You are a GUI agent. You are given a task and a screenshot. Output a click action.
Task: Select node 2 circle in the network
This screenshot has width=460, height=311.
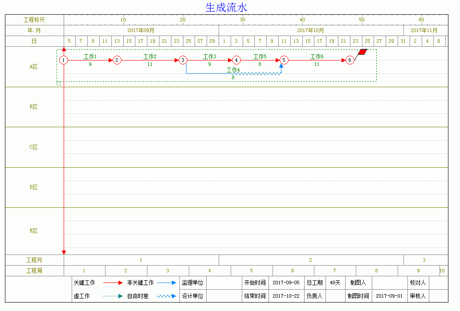(117, 60)
